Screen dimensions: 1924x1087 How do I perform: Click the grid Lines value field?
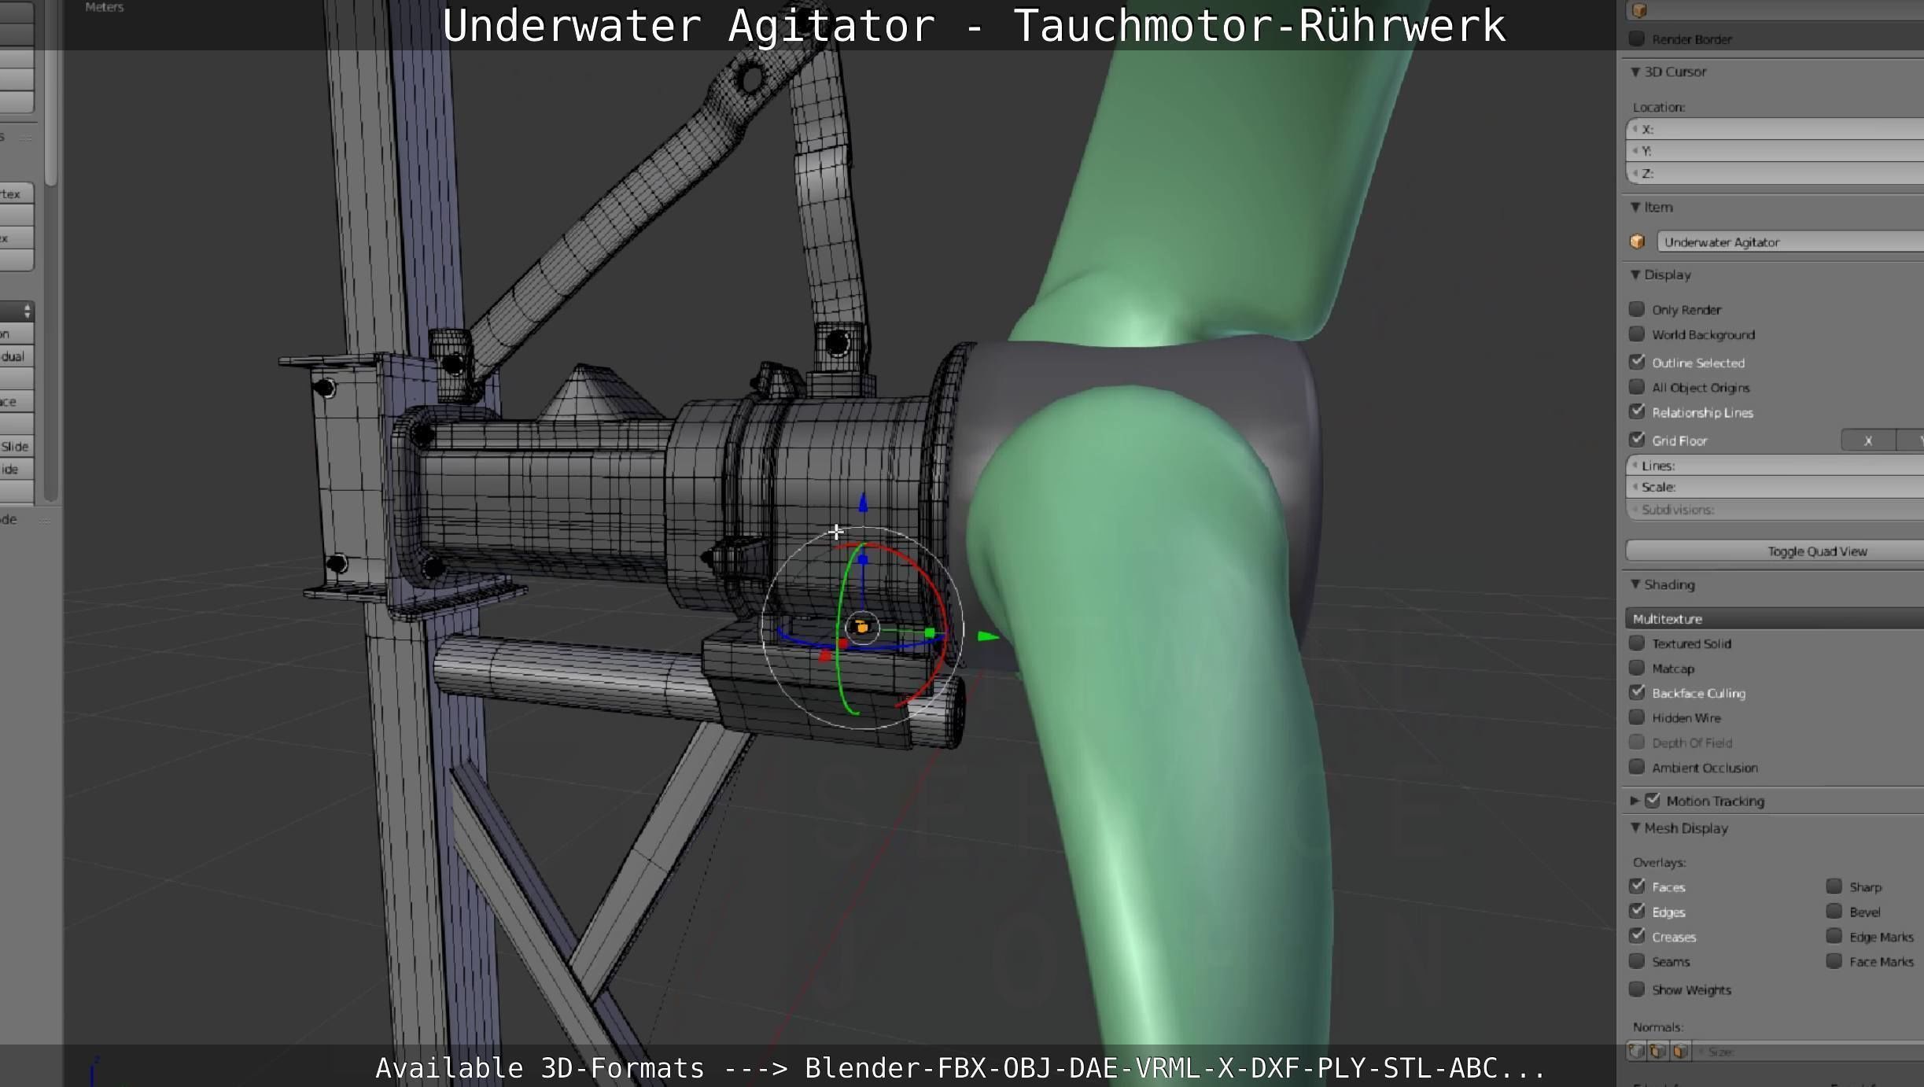[x=1775, y=466]
